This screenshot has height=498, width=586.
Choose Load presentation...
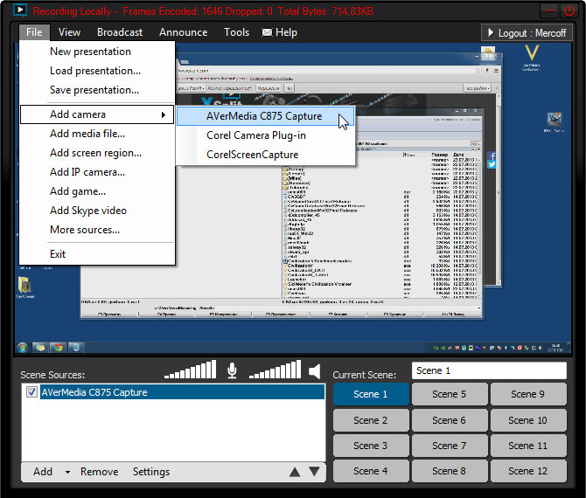point(97,71)
